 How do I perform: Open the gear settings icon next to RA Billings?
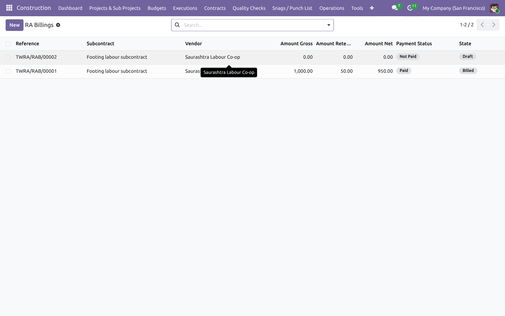(x=58, y=25)
